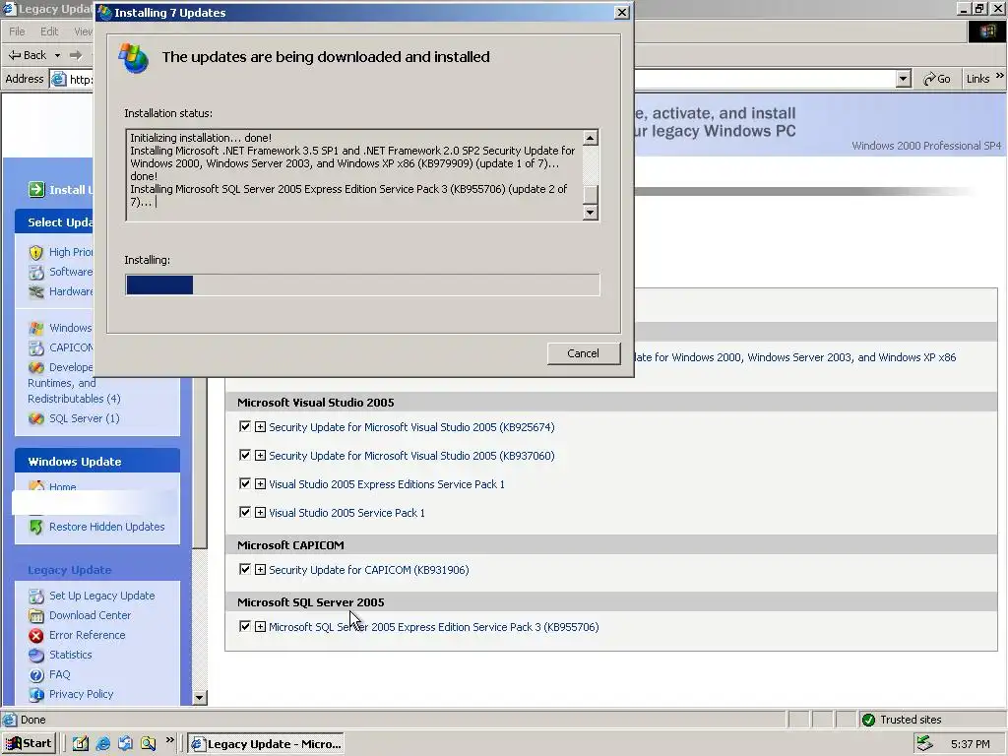
Task: Click the Statistics icon in sidebar
Action: click(x=36, y=655)
